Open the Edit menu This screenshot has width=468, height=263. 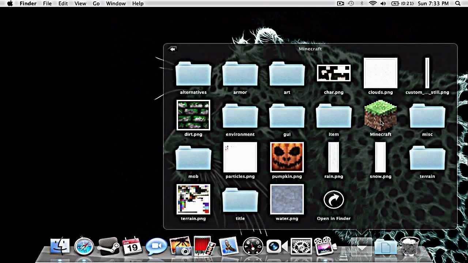pyautogui.click(x=63, y=4)
